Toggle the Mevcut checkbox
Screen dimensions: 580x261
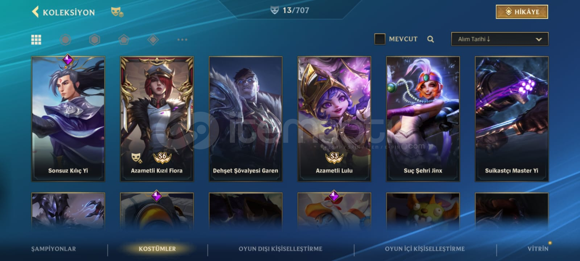(380, 39)
